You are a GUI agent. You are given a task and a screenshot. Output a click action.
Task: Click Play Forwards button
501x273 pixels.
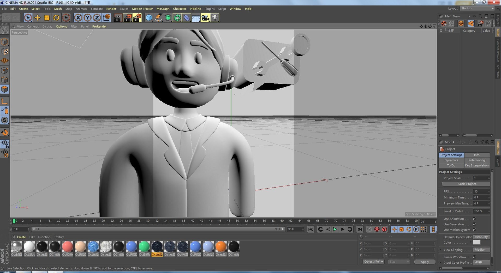pyautogui.click(x=335, y=229)
